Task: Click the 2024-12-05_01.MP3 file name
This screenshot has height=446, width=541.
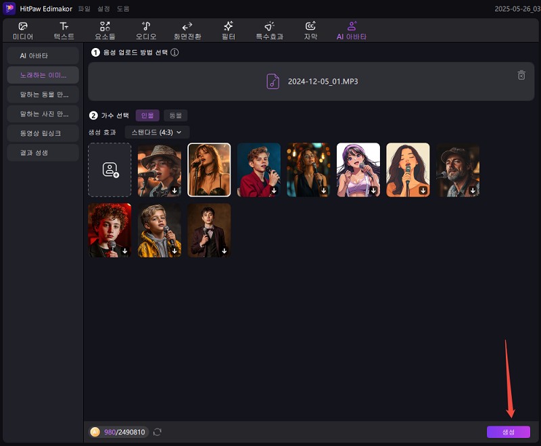Action: (x=323, y=82)
